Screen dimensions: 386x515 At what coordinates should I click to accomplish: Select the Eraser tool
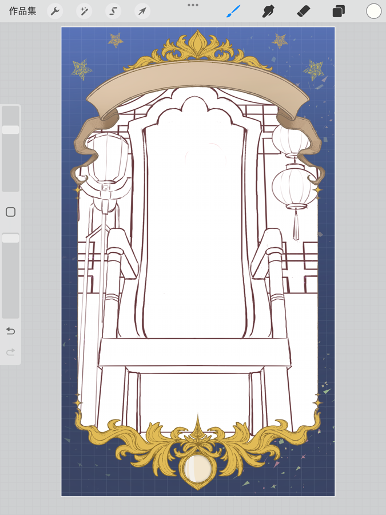tap(303, 11)
